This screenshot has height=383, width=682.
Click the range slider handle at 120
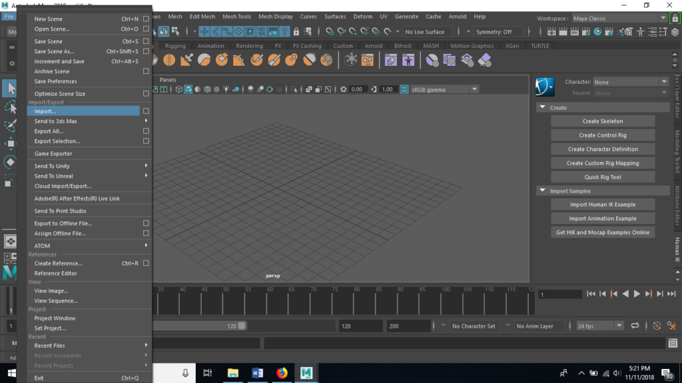242,326
